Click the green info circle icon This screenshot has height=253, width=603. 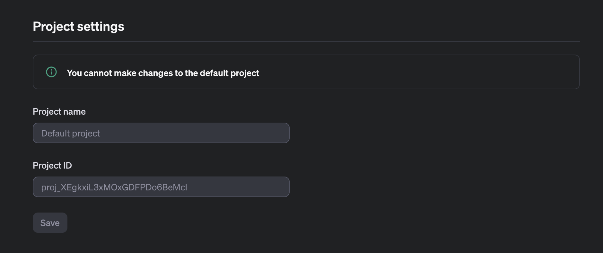click(51, 72)
